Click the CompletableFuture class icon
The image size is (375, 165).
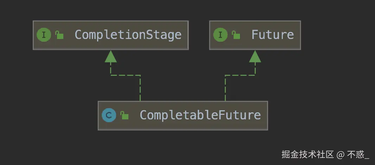point(109,115)
